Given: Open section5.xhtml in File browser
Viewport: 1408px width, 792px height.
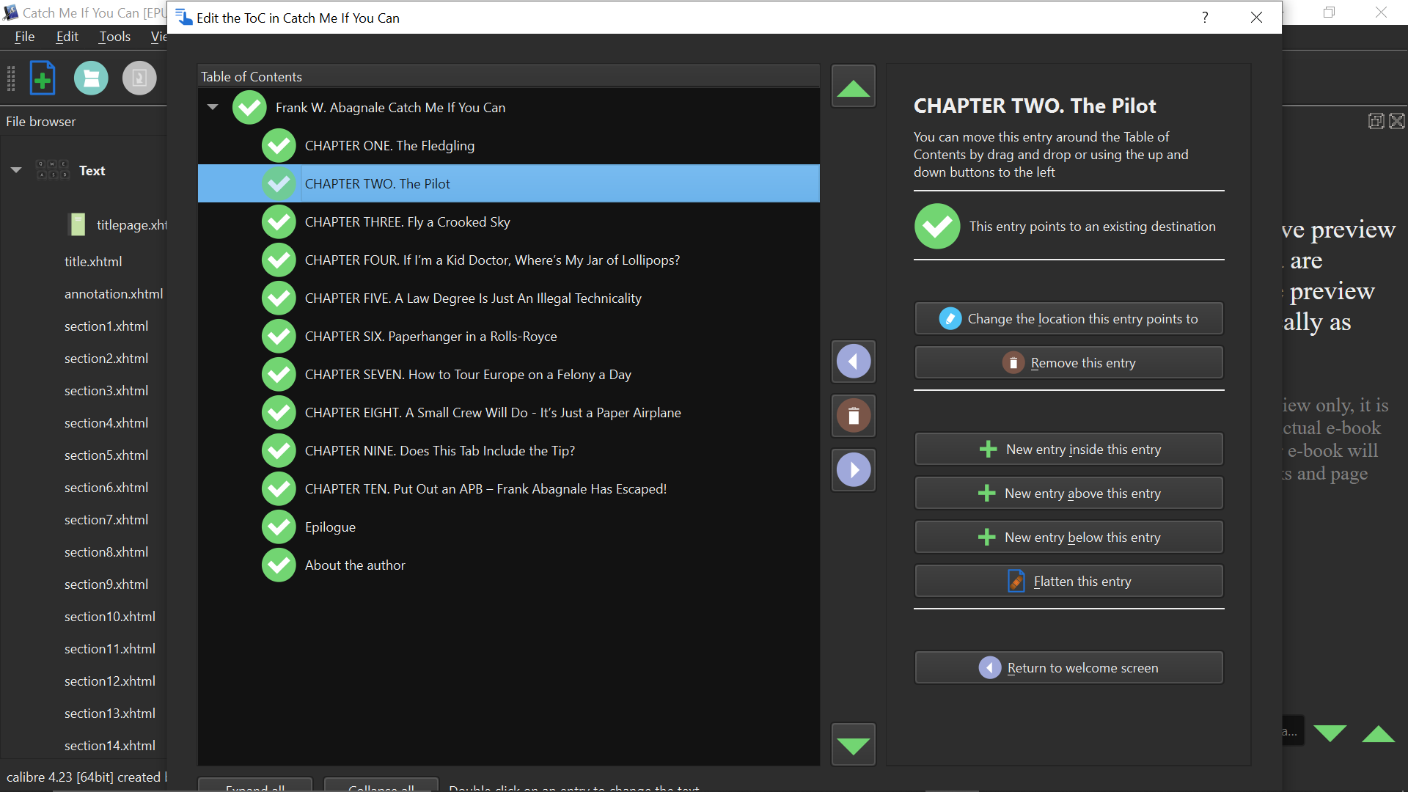Looking at the screenshot, I should tap(106, 455).
